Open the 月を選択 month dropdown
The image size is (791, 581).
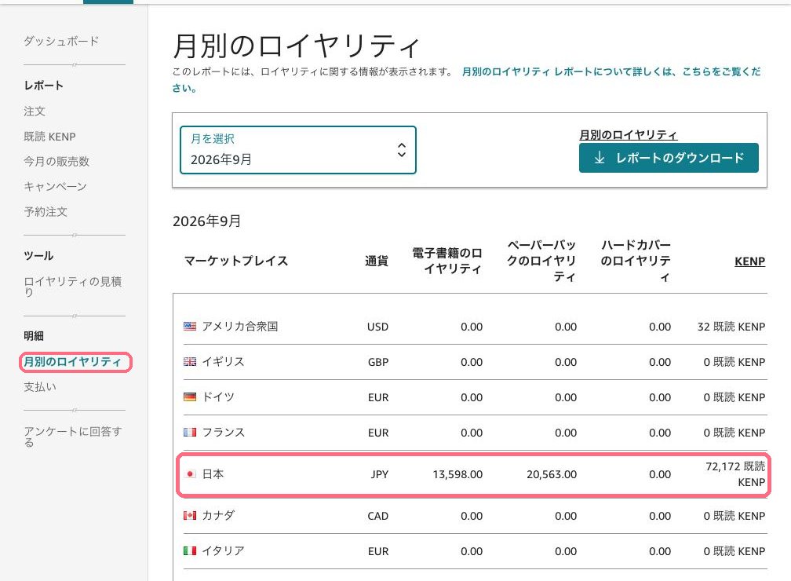[x=298, y=150]
